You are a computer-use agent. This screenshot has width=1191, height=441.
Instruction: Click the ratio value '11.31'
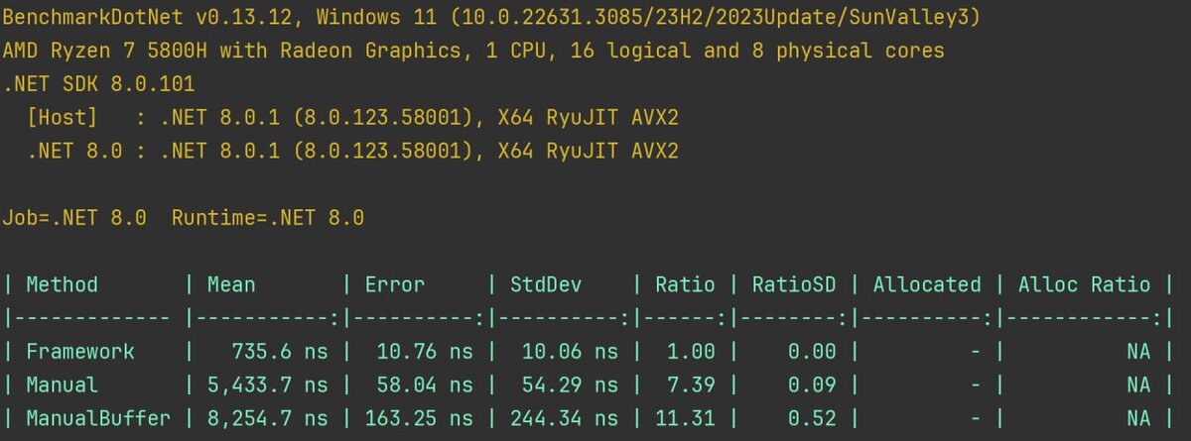point(685,418)
